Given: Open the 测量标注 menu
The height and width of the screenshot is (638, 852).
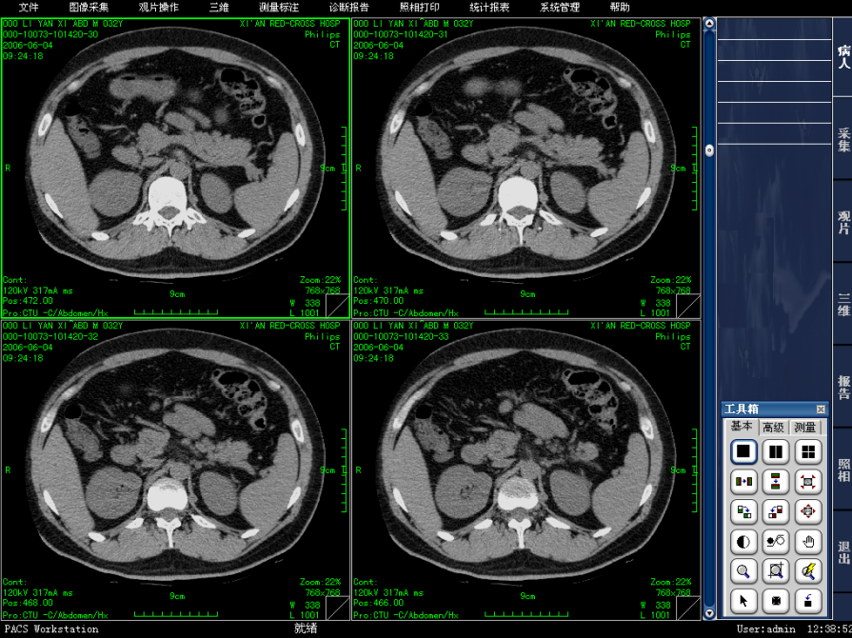Looking at the screenshot, I should tap(279, 7).
